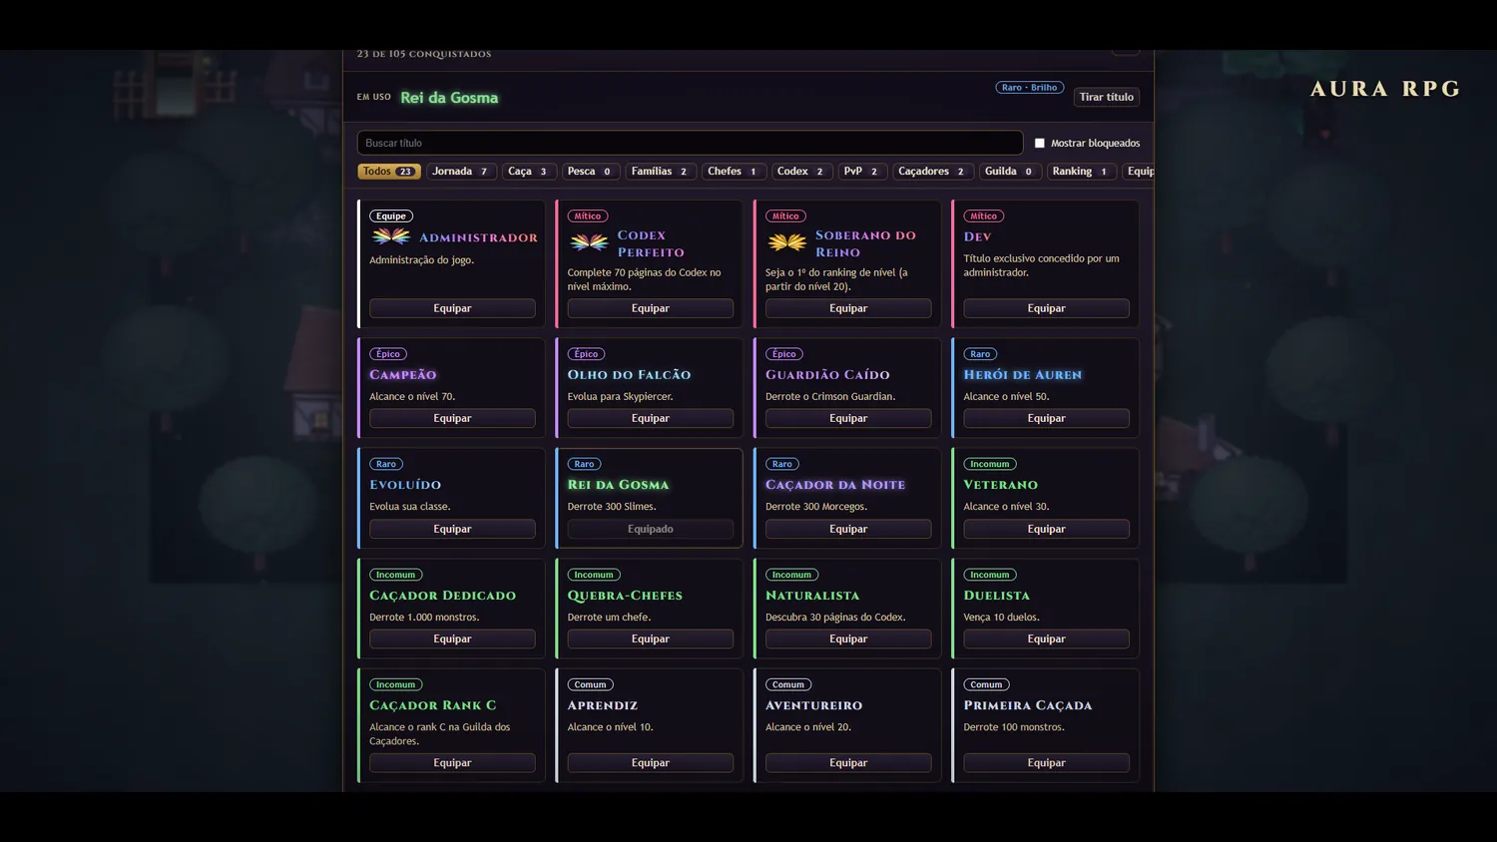This screenshot has width=1497, height=842.
Task: Click the Equipado button on the Rei da Gosma card
Action: [651, 529]
